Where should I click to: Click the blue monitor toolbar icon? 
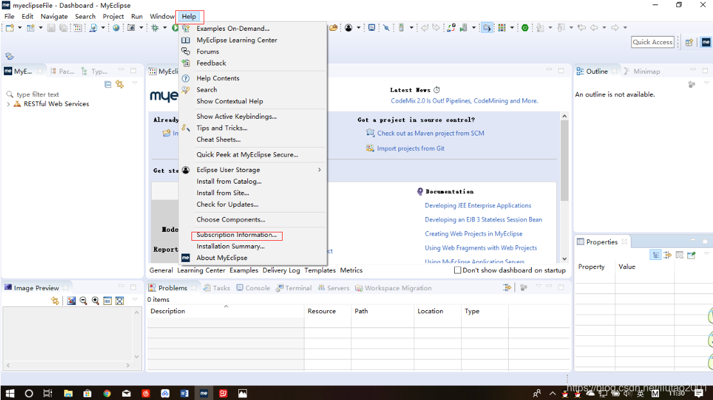[371, 28]
